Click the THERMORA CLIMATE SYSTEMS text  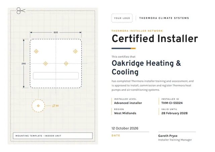click(x=164, y=18)
